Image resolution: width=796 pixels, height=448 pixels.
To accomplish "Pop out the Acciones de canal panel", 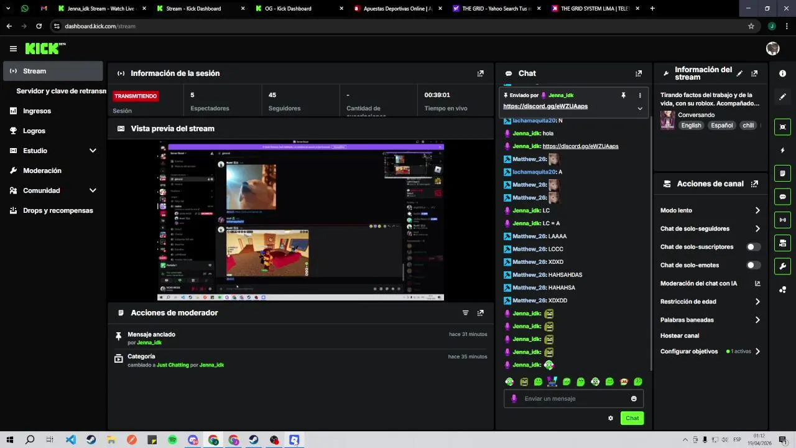I will (x=754, y=184).
